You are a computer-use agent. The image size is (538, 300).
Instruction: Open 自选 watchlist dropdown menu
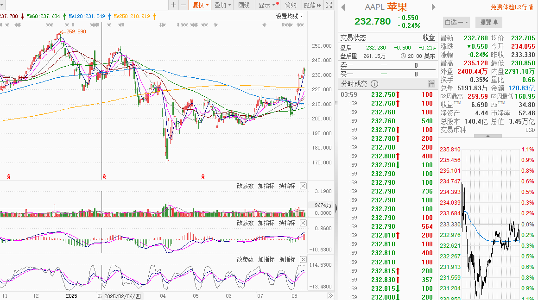point(456,22)
